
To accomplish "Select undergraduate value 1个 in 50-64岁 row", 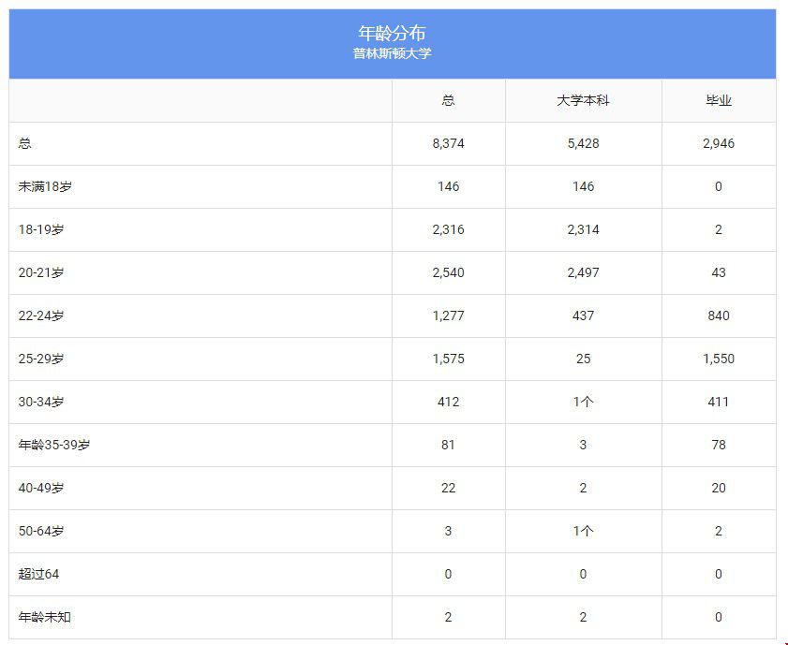I will [x=583, y=531].
